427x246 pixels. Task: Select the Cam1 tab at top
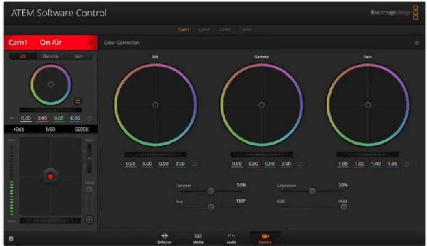[x=184, y=30]
